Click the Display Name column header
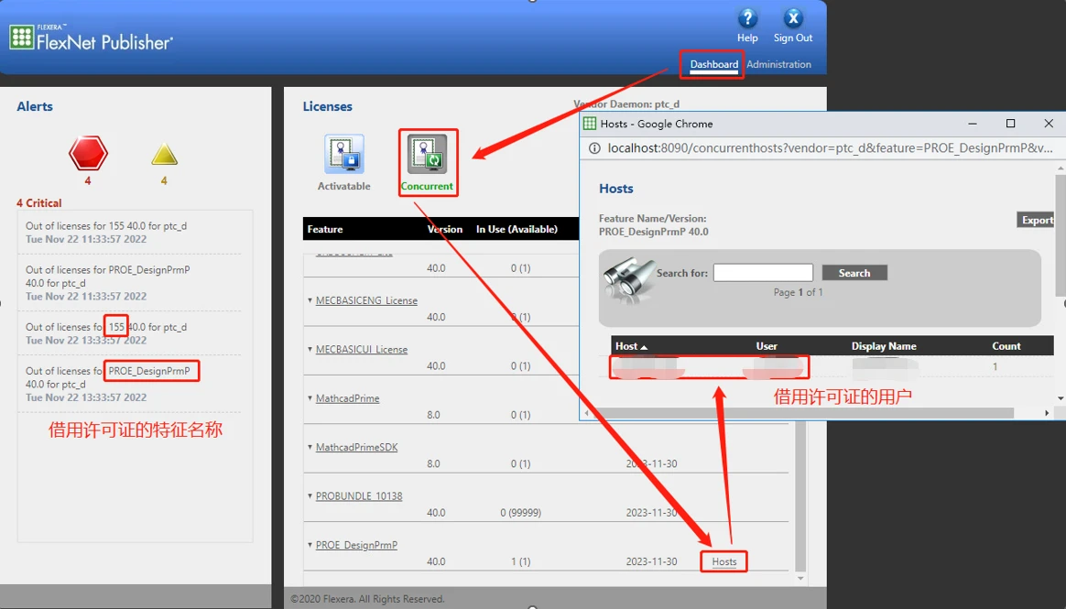This screenshot has width=1066, height=609. [884, 346]
